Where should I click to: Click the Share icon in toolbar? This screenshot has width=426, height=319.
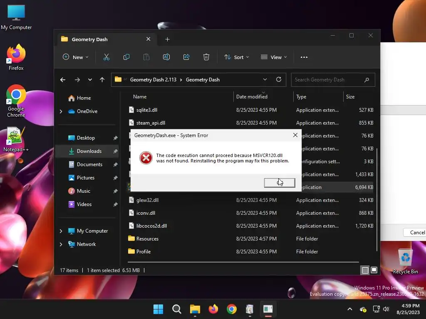point(186,57)
